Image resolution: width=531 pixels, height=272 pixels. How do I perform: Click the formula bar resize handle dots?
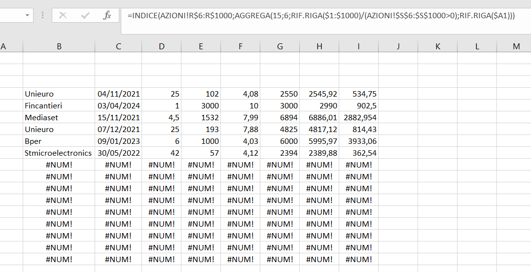point(42,15)
